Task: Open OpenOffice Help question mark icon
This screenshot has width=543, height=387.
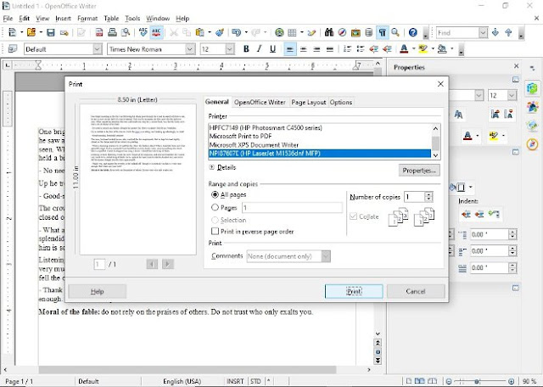Action: click(413, 33)
